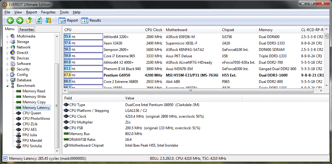Image resolution: width=332 pixels, height=164 pixels.
Task: Select the CPU Multiplier field row
Action: tap(152, 122)
